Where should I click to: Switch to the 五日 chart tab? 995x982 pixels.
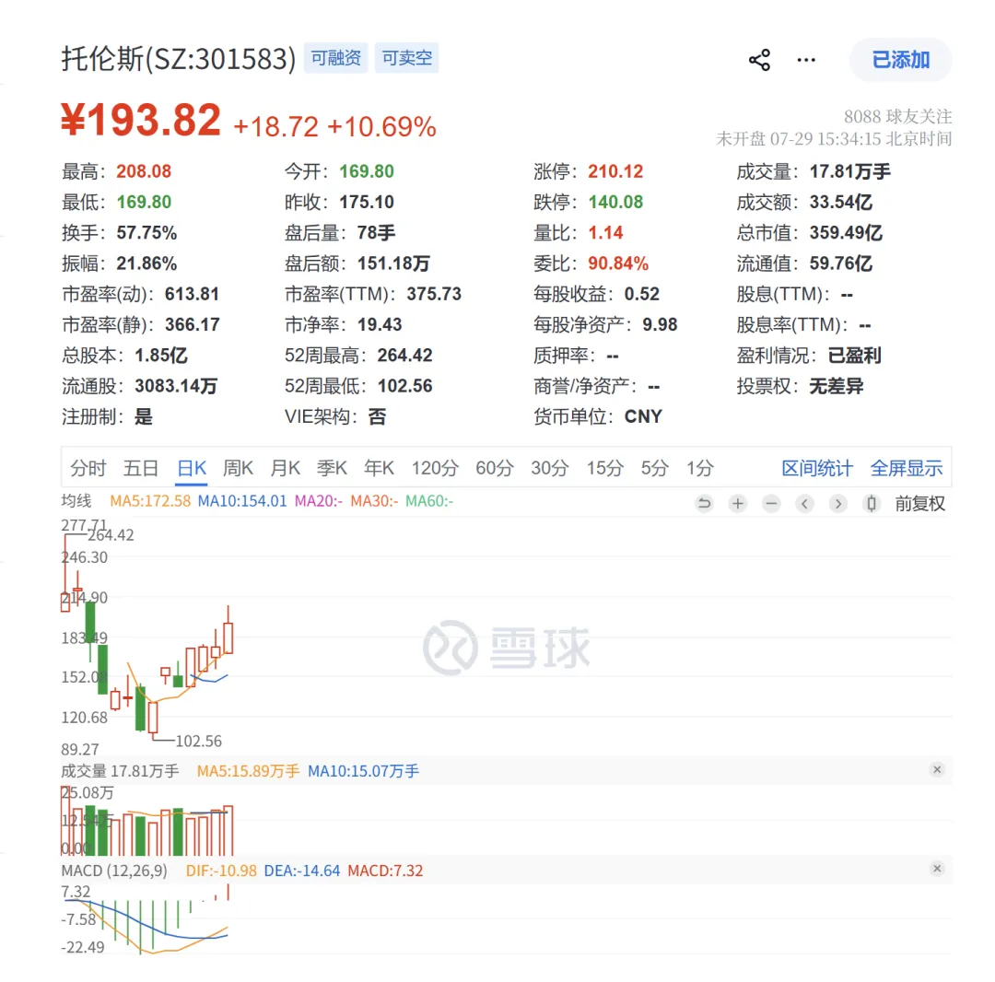coord(141,468)
